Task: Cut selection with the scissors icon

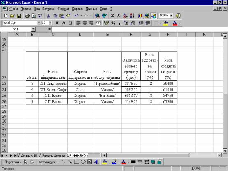Action: [x=49, y=16]
